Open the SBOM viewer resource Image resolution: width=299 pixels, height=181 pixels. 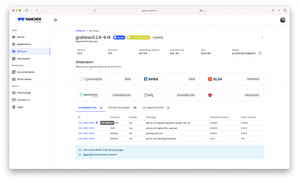click(x=24, y=79)
